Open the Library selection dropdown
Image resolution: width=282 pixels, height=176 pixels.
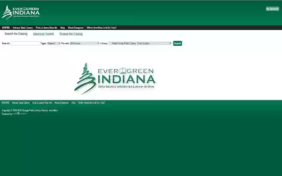pyautogui.click(x=140, y=43)
